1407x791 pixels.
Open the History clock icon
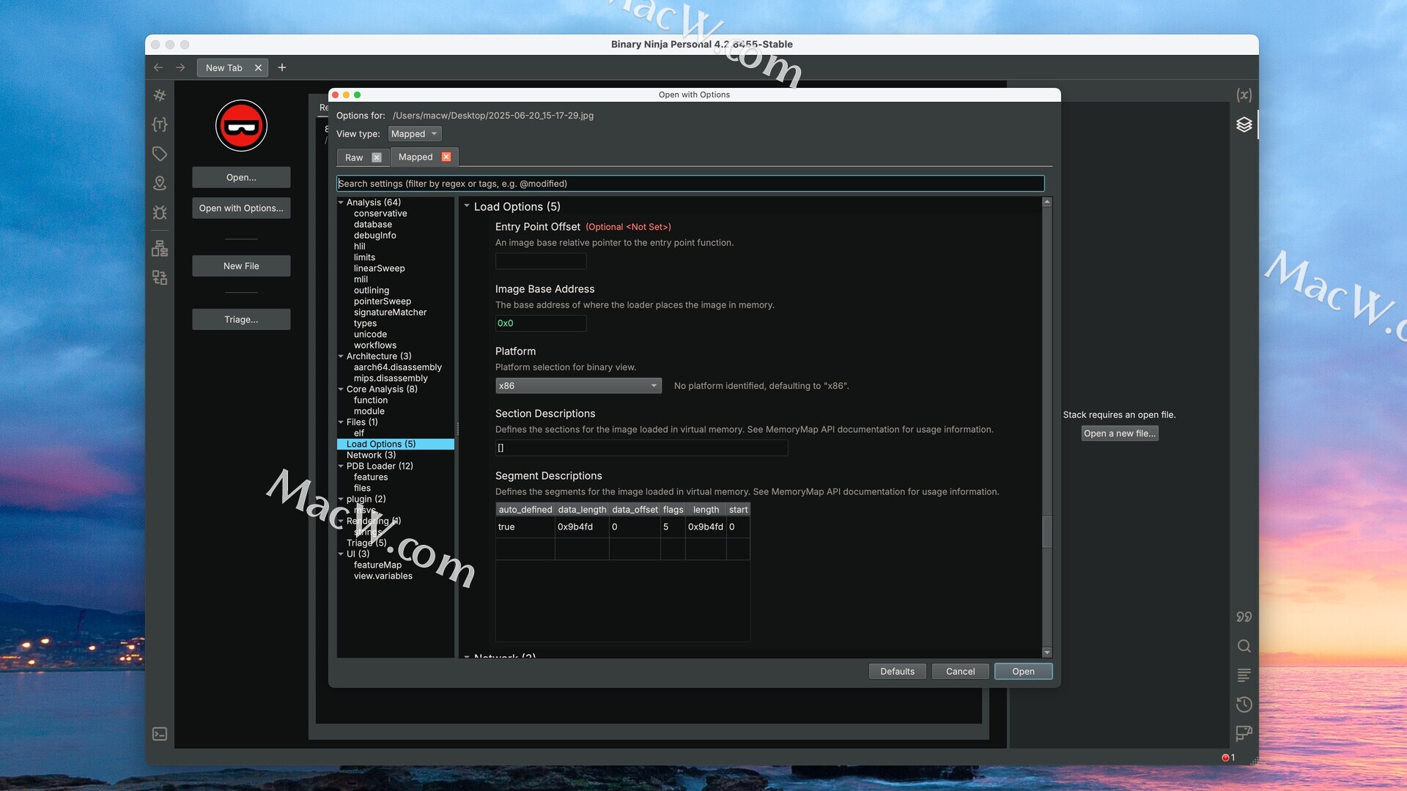(x=1244, y=705)
